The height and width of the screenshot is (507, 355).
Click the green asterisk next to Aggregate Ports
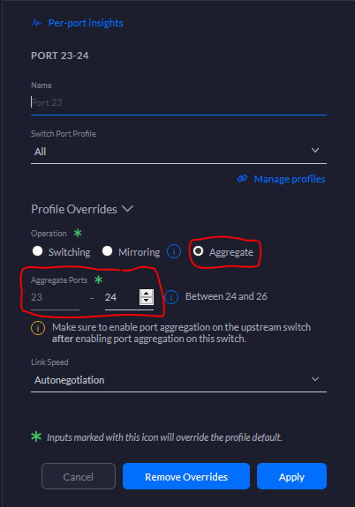click(x=99, y=280)
